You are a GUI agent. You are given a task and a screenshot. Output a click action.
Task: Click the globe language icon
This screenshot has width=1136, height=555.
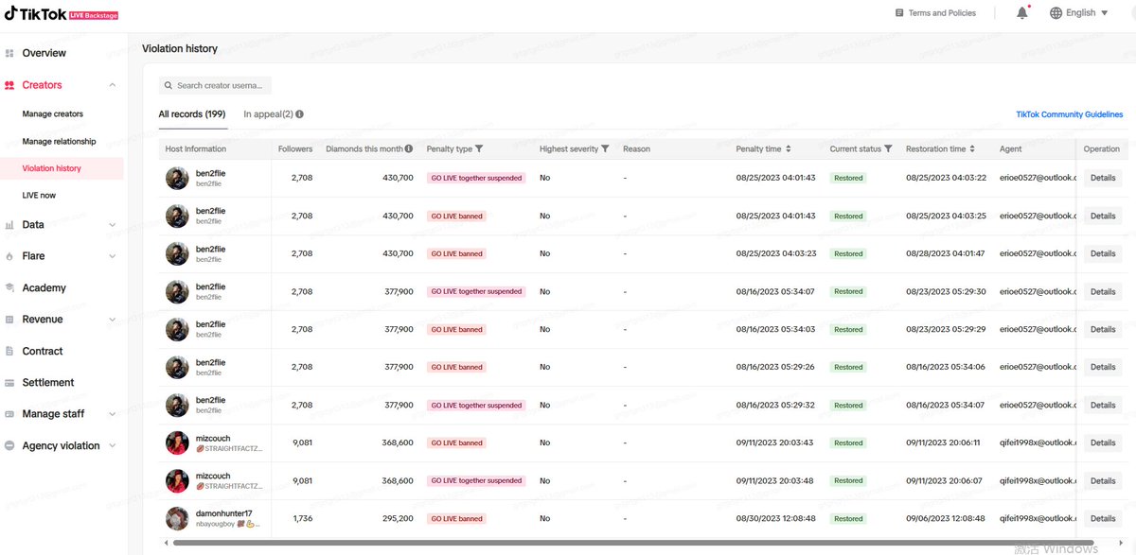(1056, 13)
